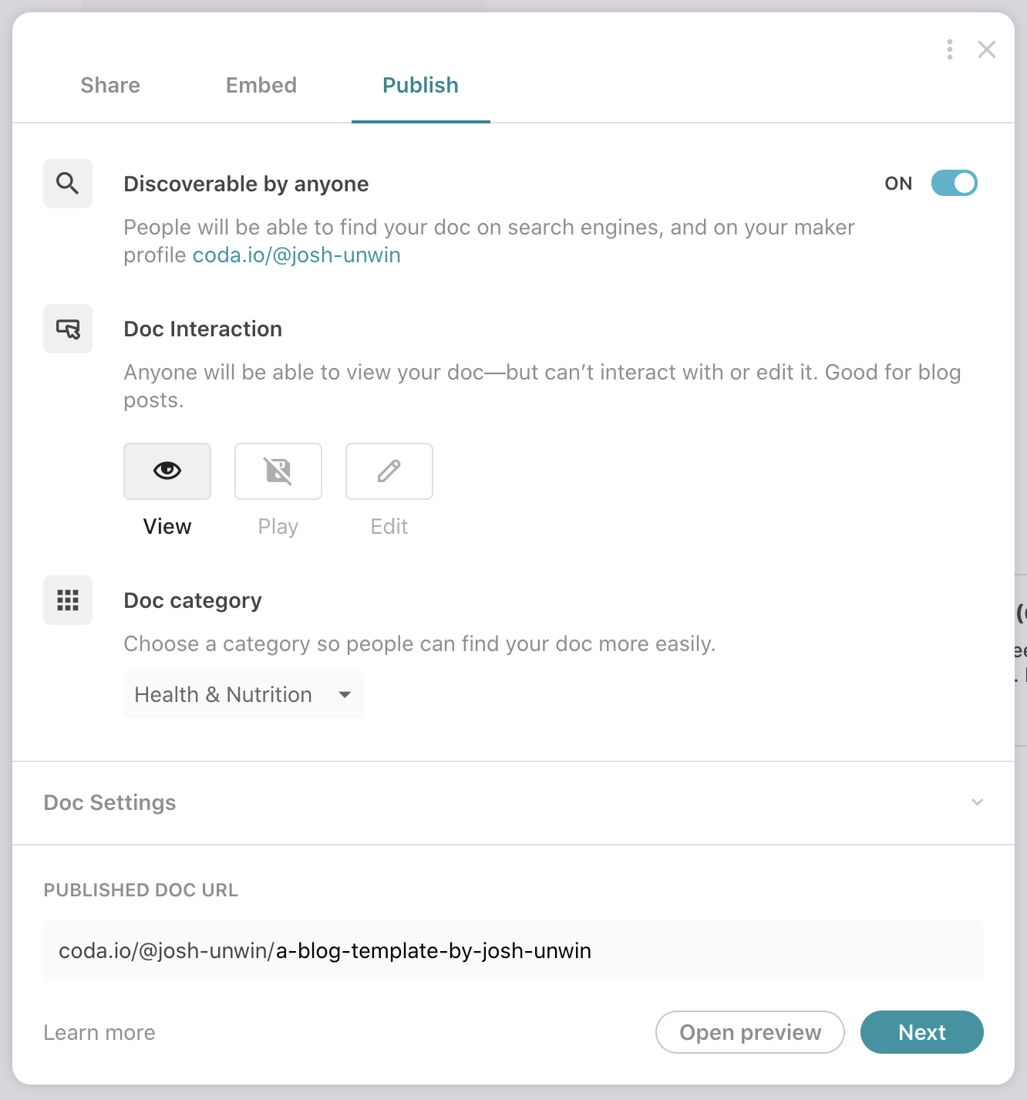Choose the Play interaction mode icon
This screenshot has height=1100, width=1027.
278,471
